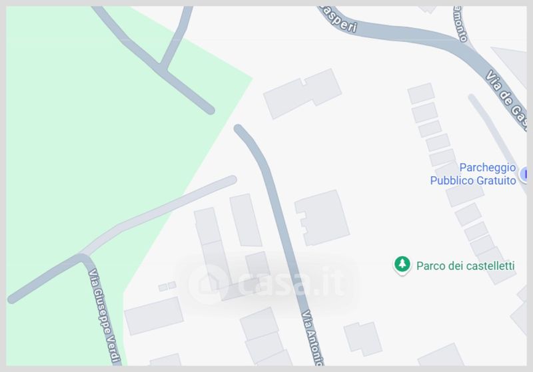Click the Via de Gasperi road label

coord(506,96)
